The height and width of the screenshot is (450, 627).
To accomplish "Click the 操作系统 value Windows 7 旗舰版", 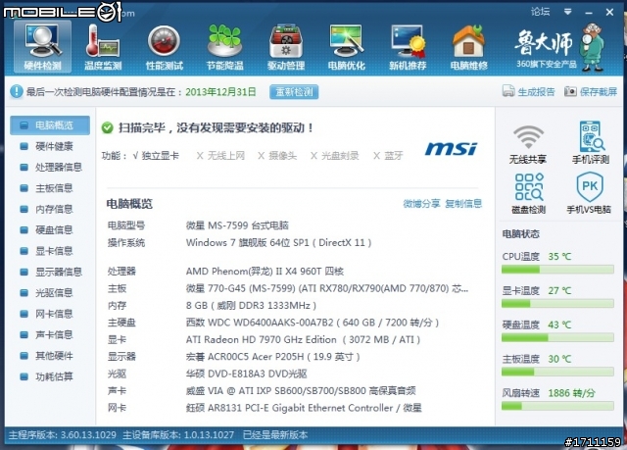I will pyautogui.click(x=278, y=243).
